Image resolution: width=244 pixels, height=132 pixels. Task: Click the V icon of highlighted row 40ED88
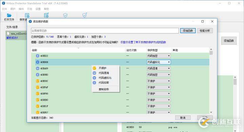(38, 62)
